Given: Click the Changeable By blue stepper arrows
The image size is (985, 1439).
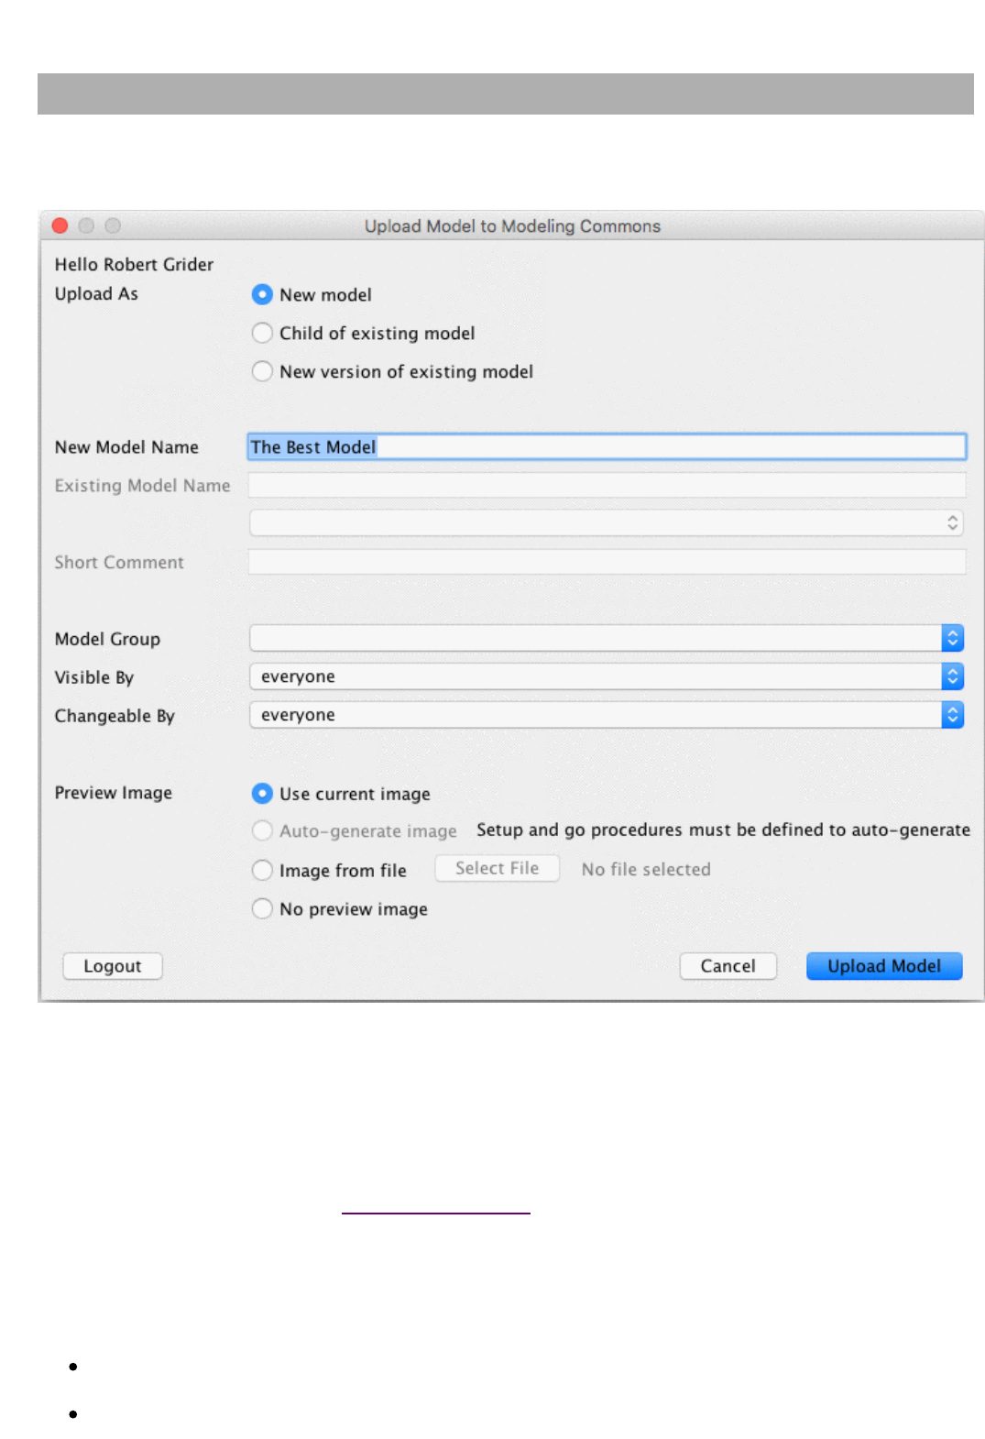Looking at the screenshot, I should point(953,715).
